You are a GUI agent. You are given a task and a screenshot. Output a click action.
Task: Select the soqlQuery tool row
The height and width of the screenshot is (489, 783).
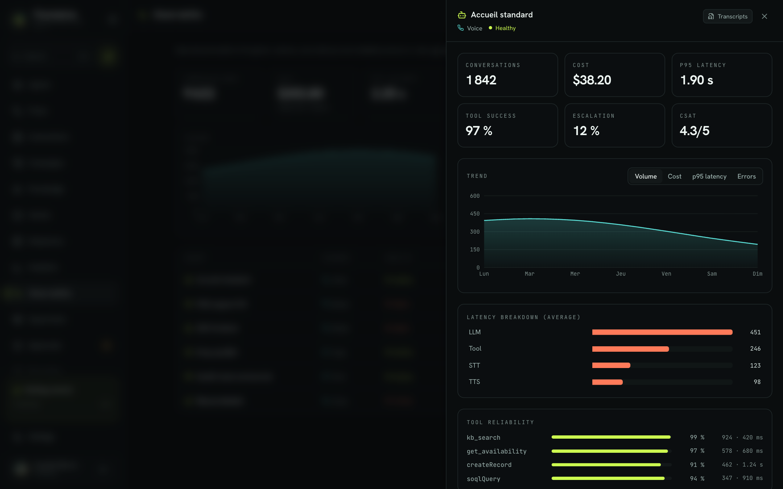tap(615, 478)
